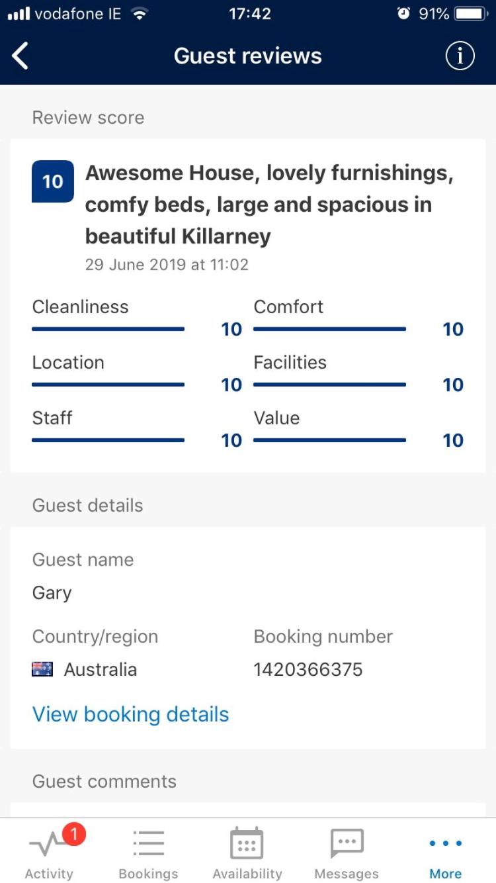
Task: Open the Activity tab icon
Action: click(x=48, y=845)
